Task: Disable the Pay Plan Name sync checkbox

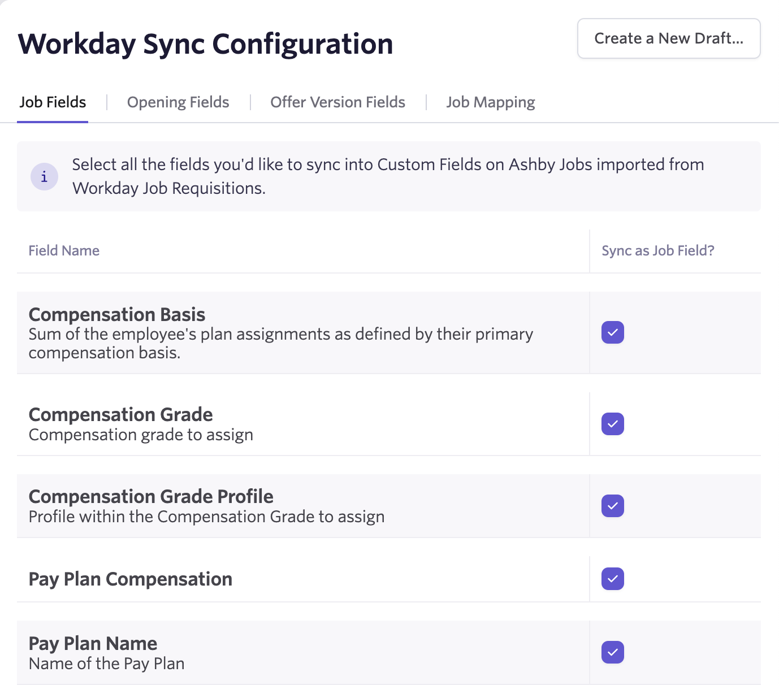Action: (x=612, y=652)
